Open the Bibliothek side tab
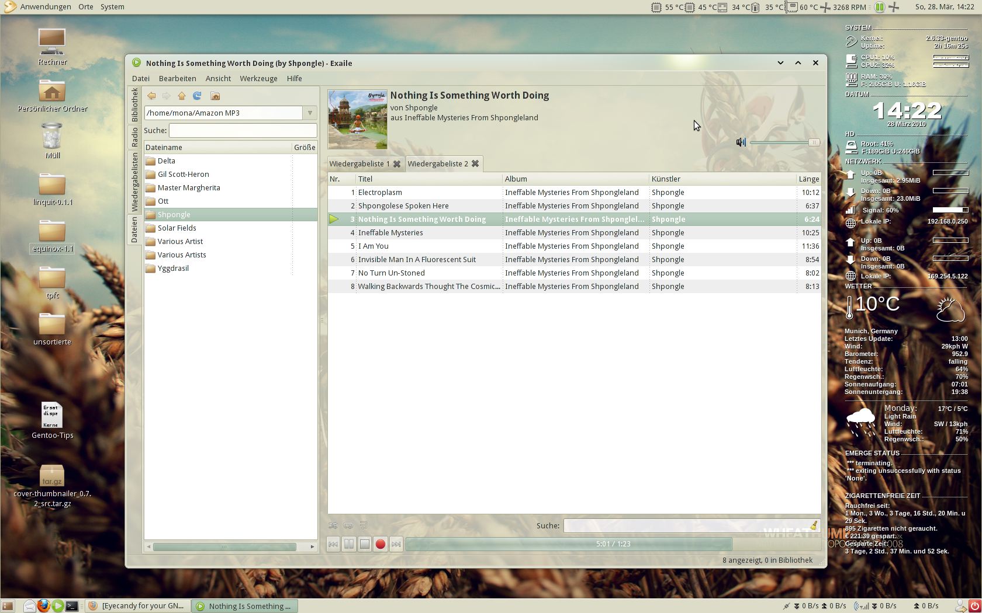The image size is (982, 613). coord(135,105)
